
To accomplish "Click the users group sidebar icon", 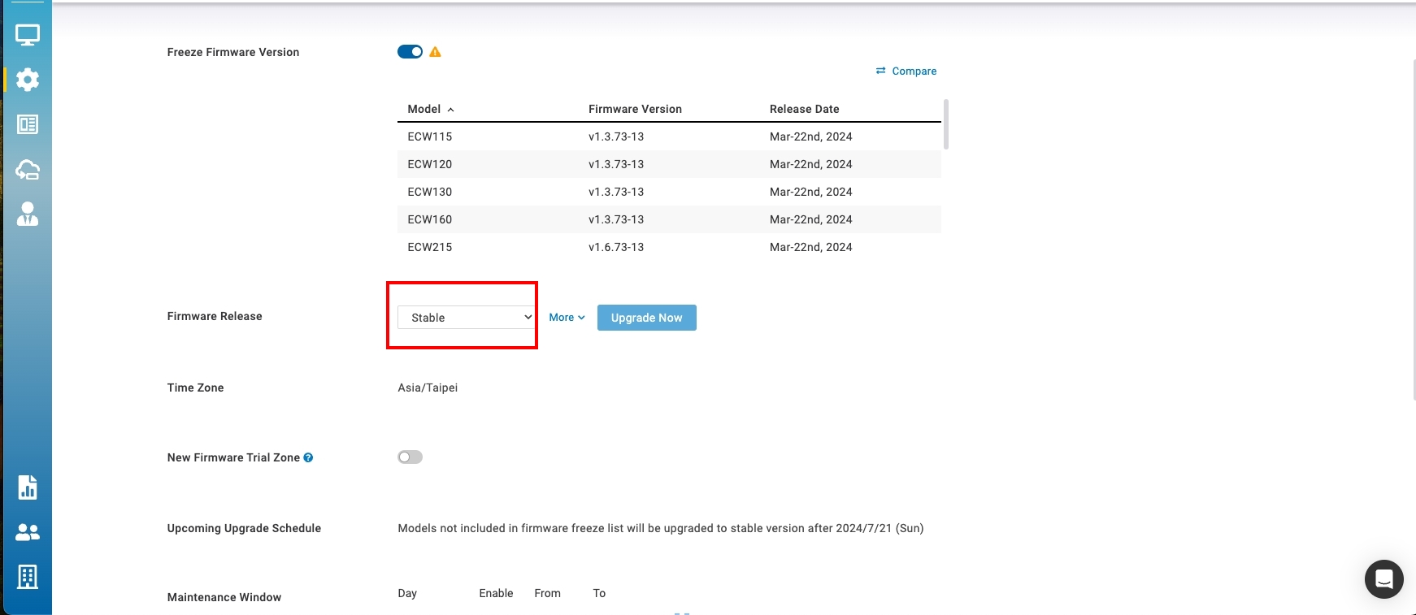I will coord(28,532).
